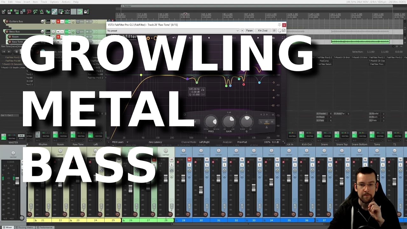Click the MIDI Learn button in Pro-Q

pos(118,142)
